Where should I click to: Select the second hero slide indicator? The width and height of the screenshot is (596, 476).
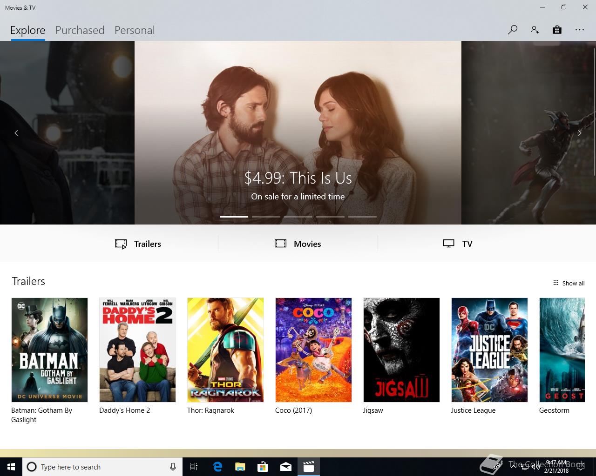(266, 217)
